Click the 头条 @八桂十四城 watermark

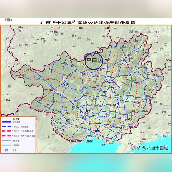150,148
